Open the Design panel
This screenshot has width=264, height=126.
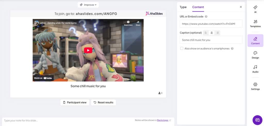(x=255, y=55)
